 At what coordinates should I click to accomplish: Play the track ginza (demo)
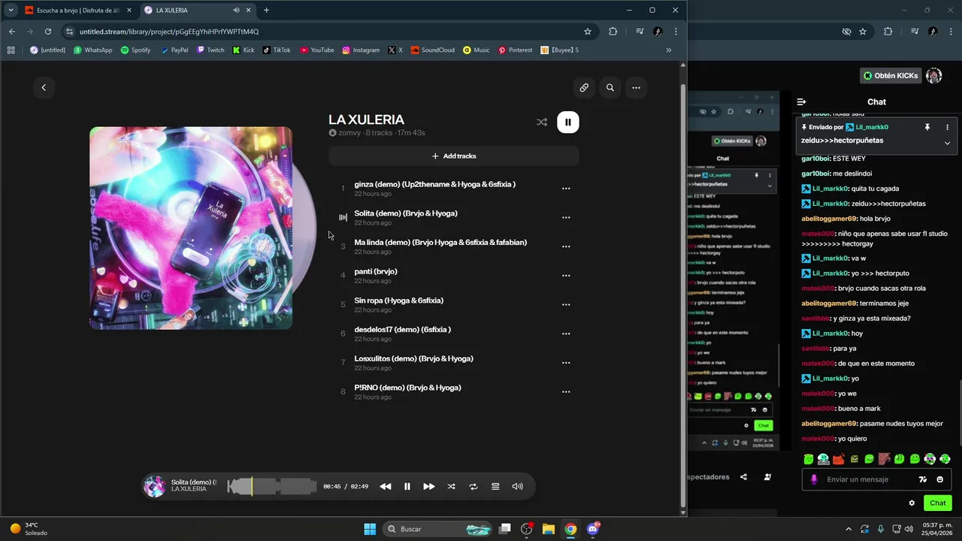click(x=435, y=184)
